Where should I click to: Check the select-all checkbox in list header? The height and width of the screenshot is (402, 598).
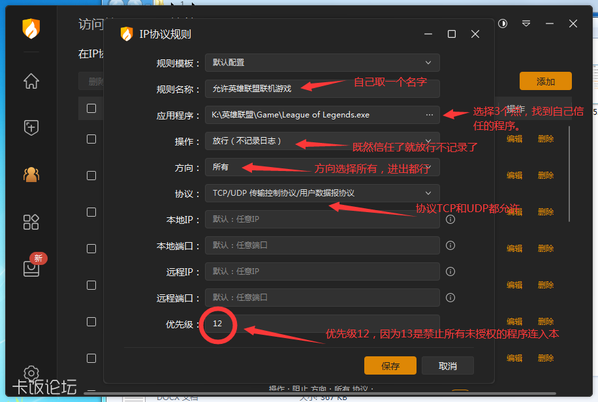90,108
